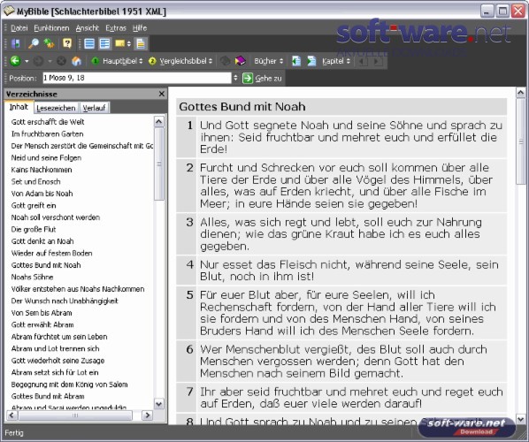529x442 pixels.
Task: Click the Gehe zu button
Action: (x=262, y=78)
